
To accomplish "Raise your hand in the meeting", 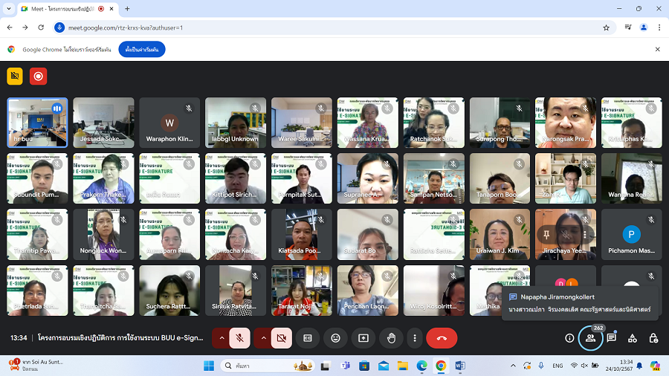I will coord(391,338).
